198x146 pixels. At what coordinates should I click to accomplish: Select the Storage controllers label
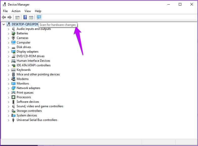[x=29, y=111]
